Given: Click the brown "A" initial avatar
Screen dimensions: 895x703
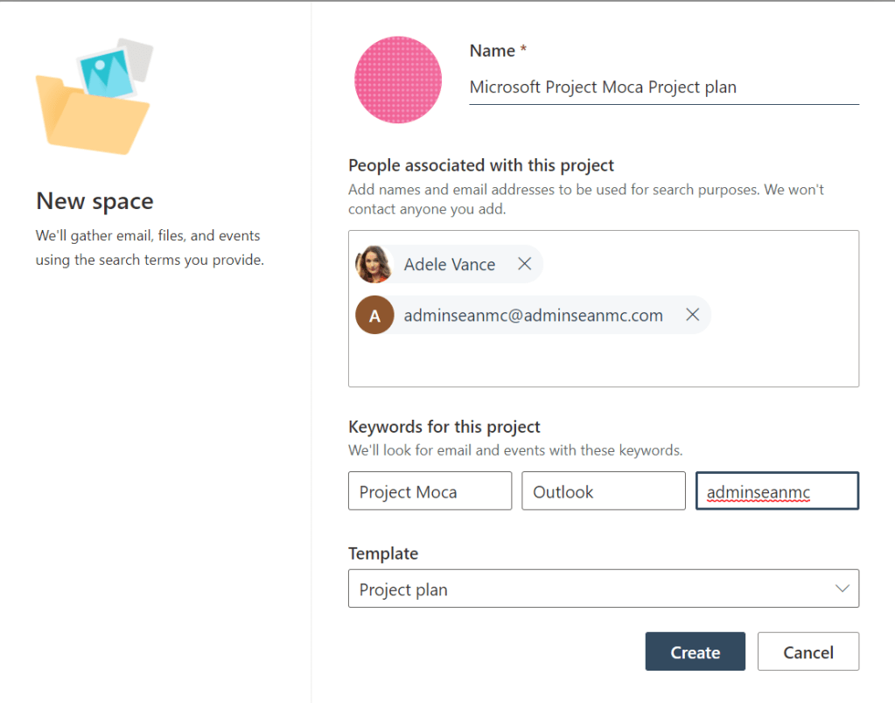Looking at the screenshot, I should click(x=374, y=316).
